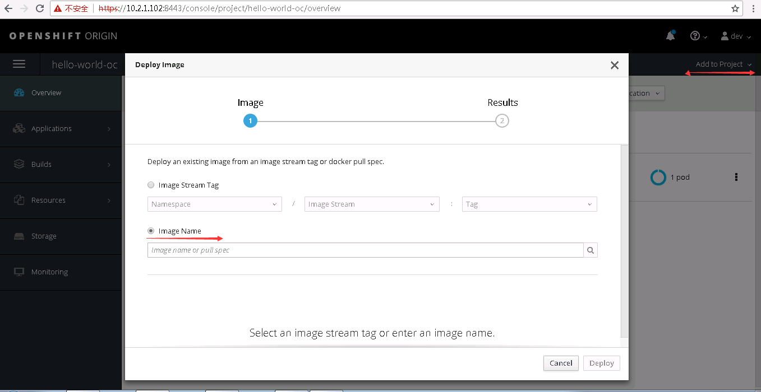The width and height of the screenshot is (761, 392).
Task: Click the Cancel button
Action: (561, 363)
